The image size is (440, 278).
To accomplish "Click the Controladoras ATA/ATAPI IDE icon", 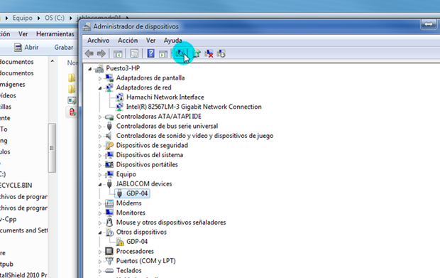I will coord(109,117).
